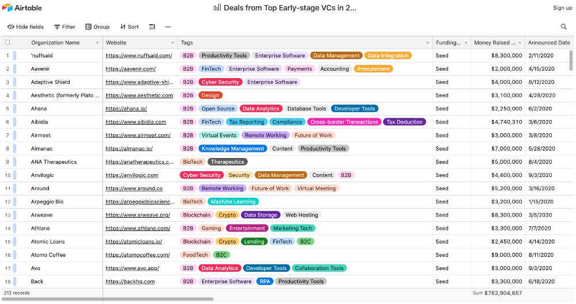Open the Filter menu
The width and height of the screenshot is (576, 304).
(x=65, y=27)
